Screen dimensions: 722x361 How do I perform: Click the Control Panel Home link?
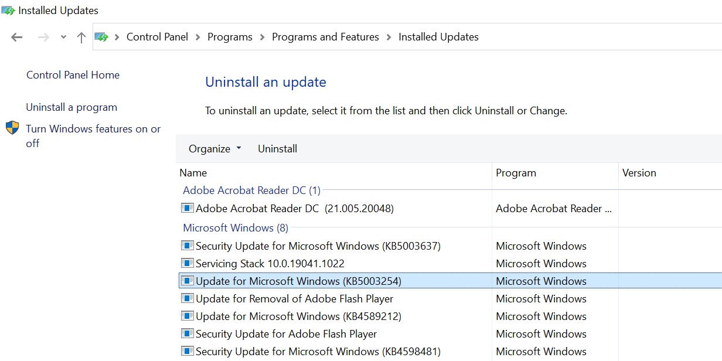click(73, 74)
